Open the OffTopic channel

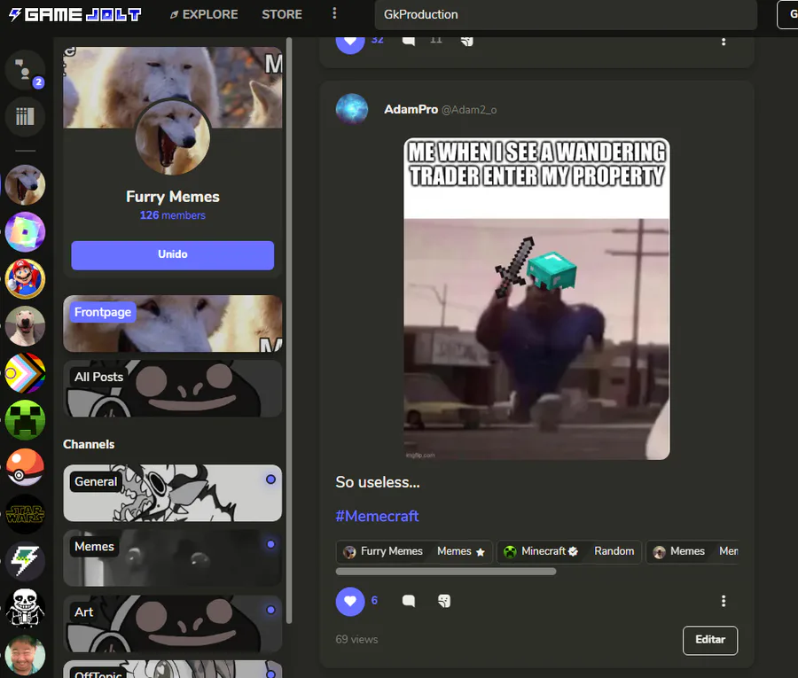click(x=173, y=669)
